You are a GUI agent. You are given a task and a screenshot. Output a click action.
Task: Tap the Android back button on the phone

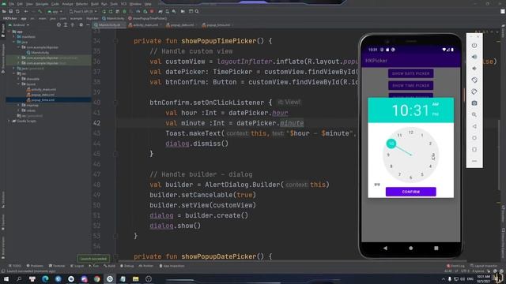(385, 248)
